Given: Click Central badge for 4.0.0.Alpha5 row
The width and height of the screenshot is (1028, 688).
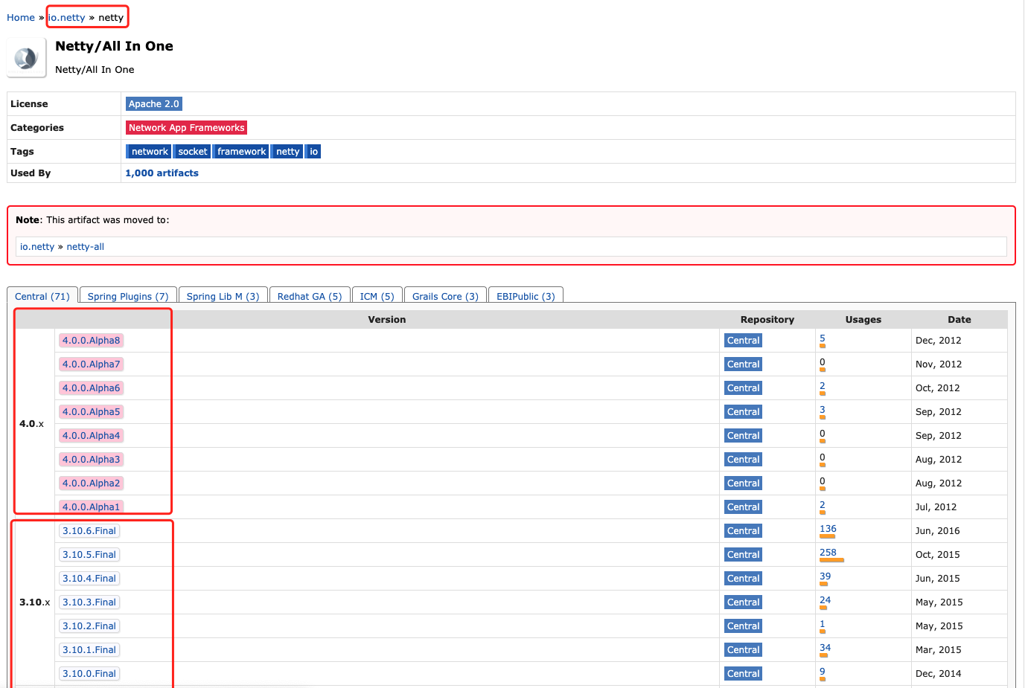Looking at the screenshot, I should click(743, 412).
